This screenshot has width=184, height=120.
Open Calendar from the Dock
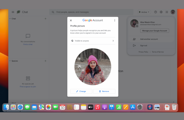pos(62,107)
